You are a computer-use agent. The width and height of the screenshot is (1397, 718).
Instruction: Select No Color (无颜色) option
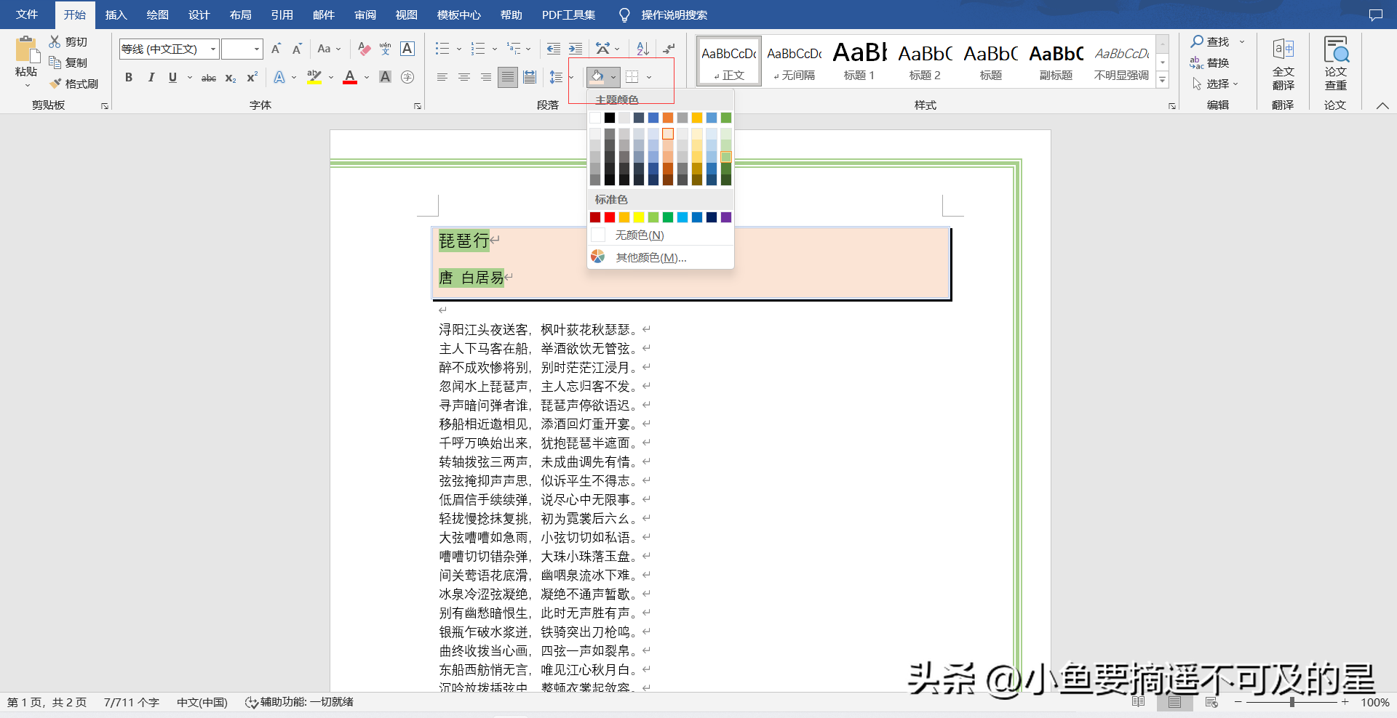click(x=639, y=235)
